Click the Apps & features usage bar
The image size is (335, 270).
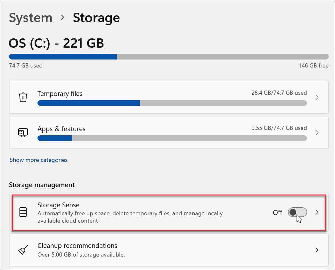(x=172, y=138)
